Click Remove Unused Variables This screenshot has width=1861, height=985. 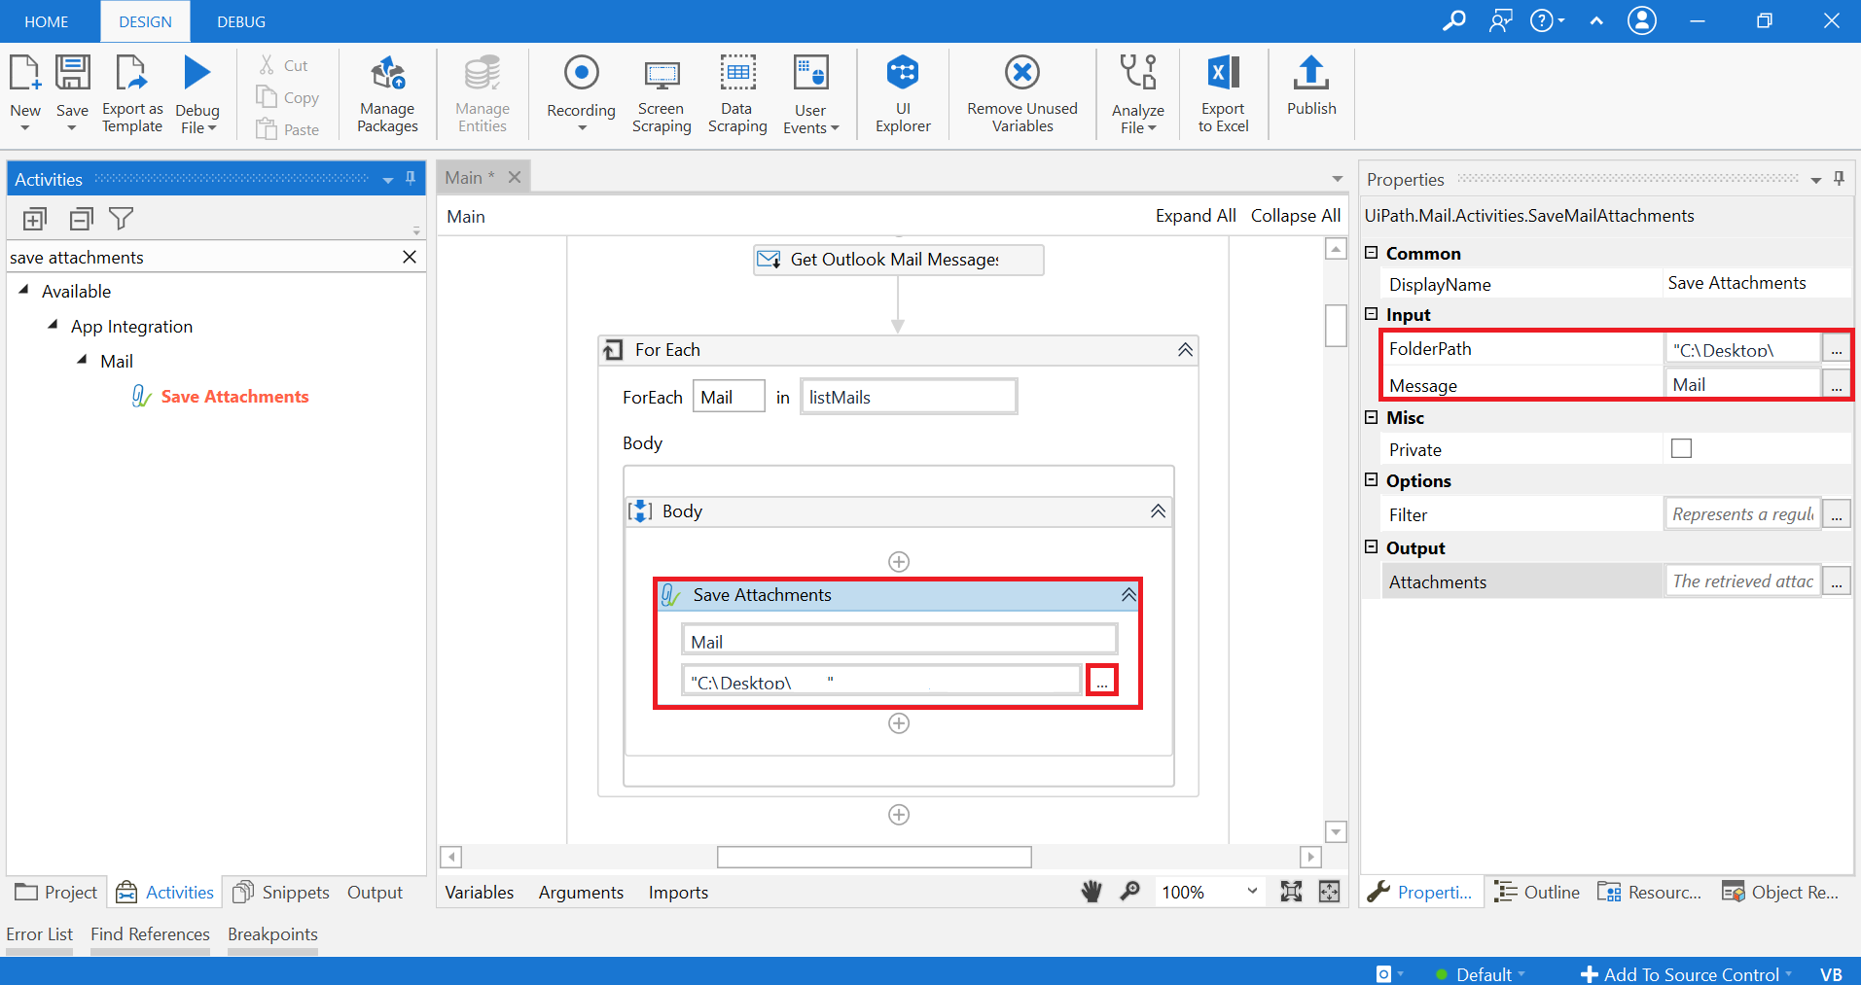[1022, 94]
